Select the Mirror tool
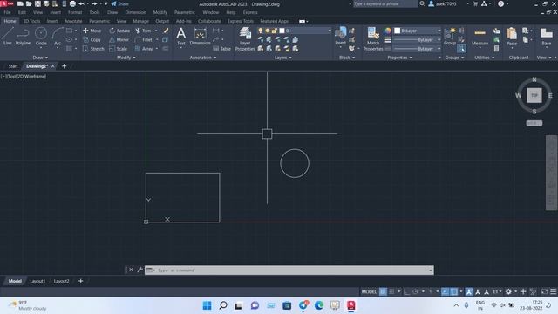 [119, 39]
